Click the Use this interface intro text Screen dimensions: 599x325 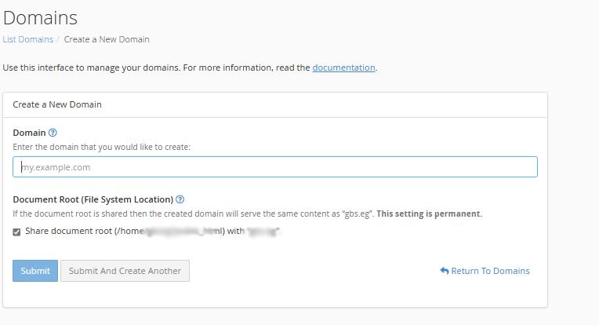coord(157,68)
